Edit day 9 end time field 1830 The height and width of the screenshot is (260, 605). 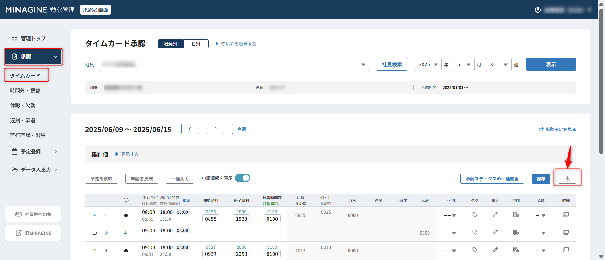[x=241, y=219]
